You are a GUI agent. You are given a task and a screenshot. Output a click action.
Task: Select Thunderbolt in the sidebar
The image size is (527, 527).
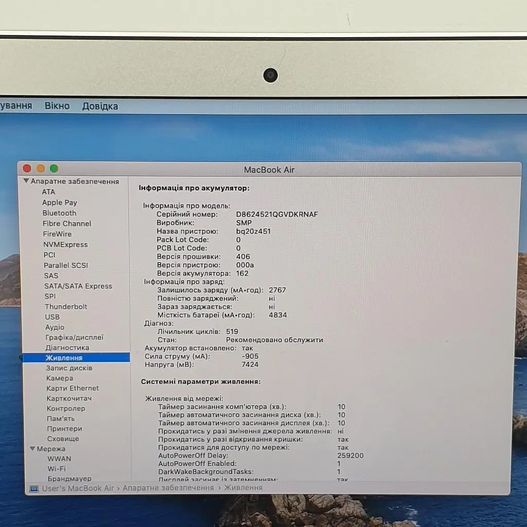[66, 307]
